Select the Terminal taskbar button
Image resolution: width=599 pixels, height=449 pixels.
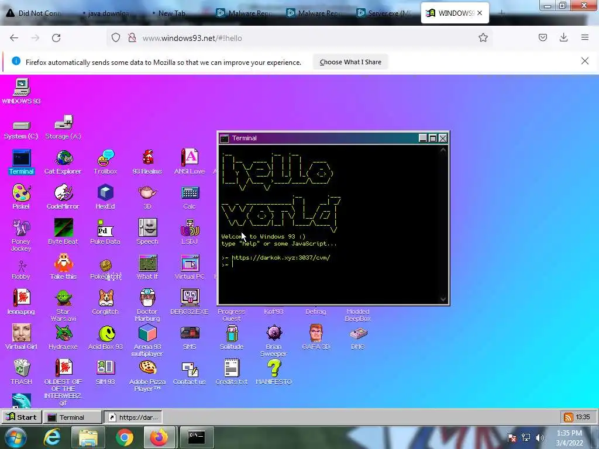72,417
